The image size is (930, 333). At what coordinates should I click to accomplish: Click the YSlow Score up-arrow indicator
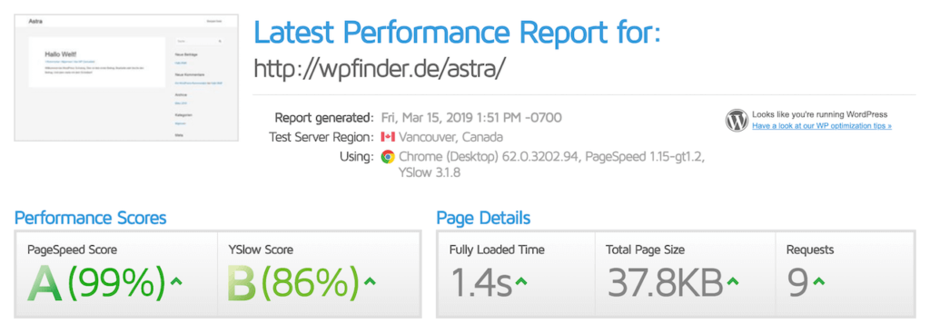pyautogui.click(x=370, y=281)
